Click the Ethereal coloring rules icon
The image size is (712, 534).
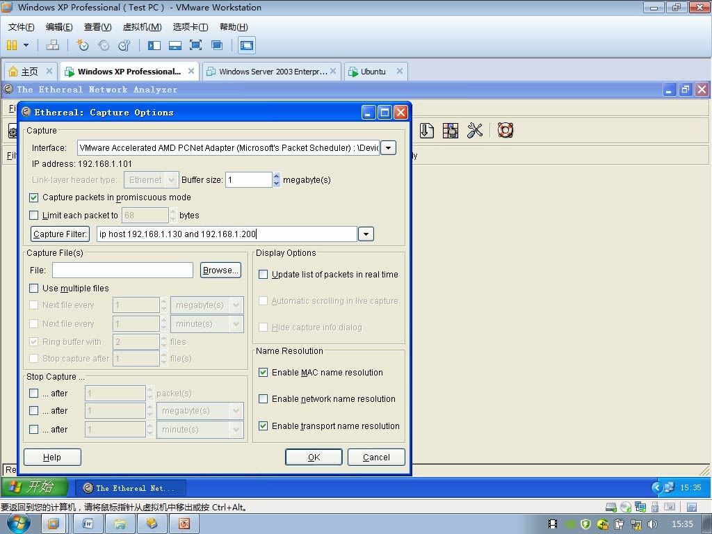tap(451, 131)
